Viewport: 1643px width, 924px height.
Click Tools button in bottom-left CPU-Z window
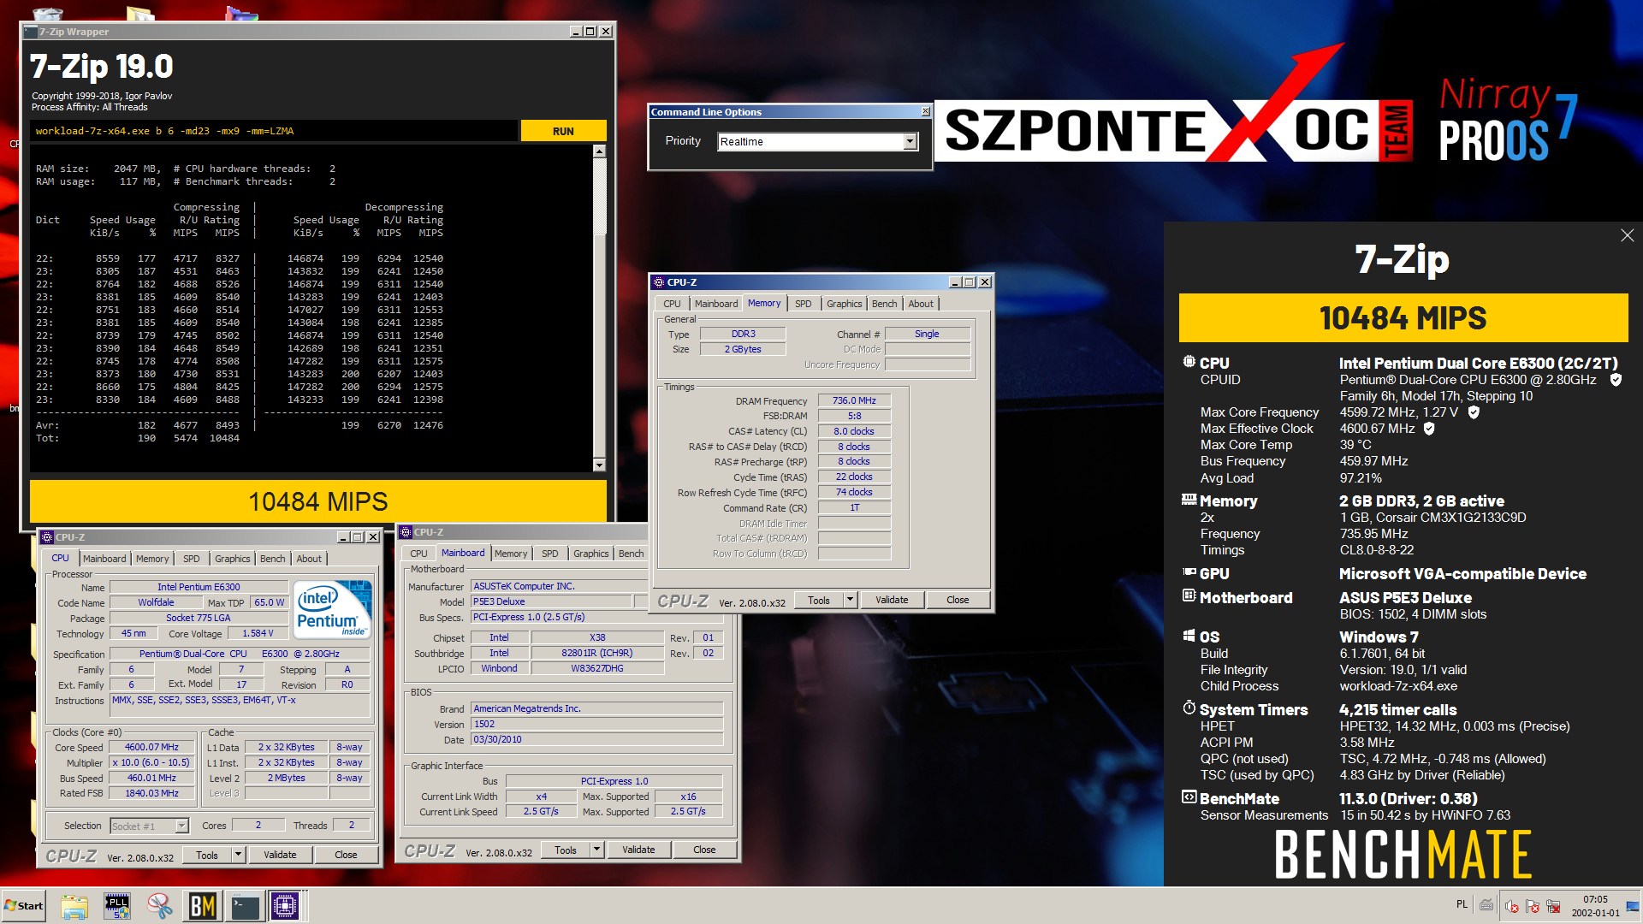[207, 855]
